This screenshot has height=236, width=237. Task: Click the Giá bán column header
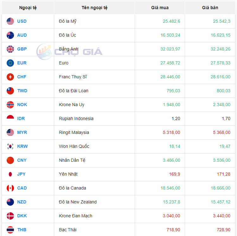tap(210, 8)
